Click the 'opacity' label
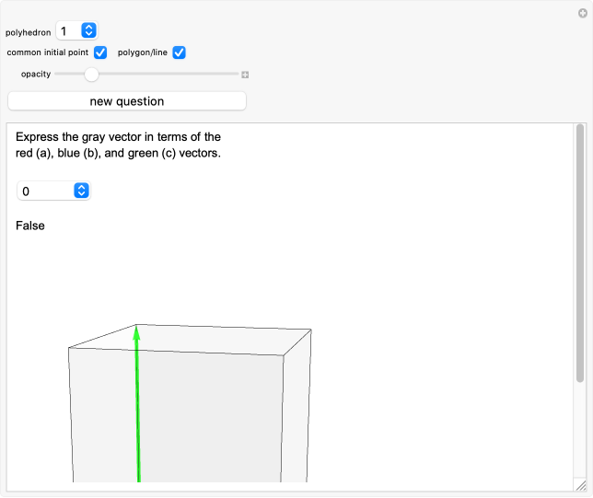Screen dimensions: 593x498 [36, 75]
